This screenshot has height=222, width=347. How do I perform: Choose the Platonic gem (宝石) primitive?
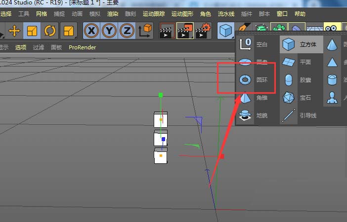[x=289, y=98]
